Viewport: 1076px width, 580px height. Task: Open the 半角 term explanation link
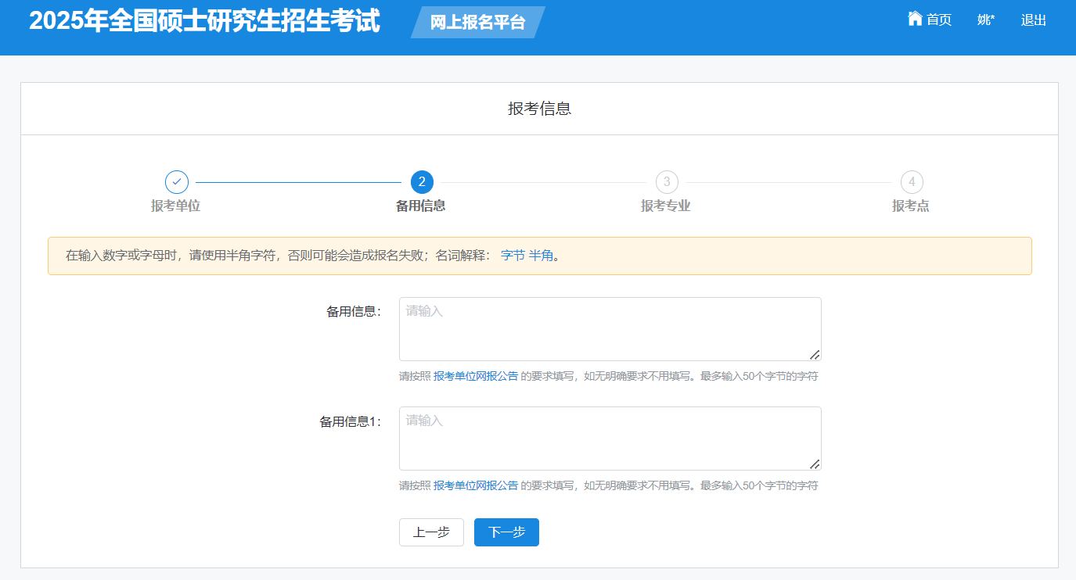pos(541,256)
